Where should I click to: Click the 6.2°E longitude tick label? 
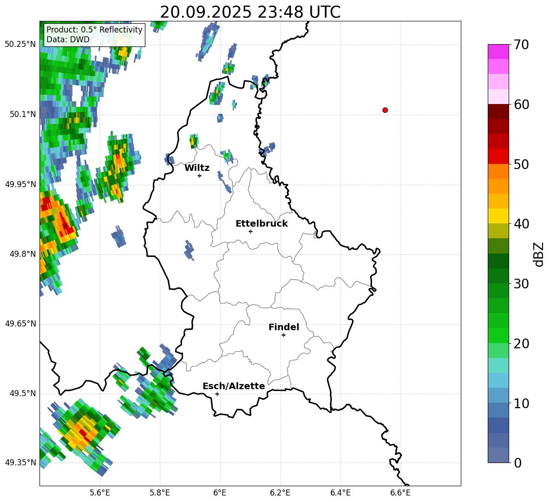click(280, 493)
